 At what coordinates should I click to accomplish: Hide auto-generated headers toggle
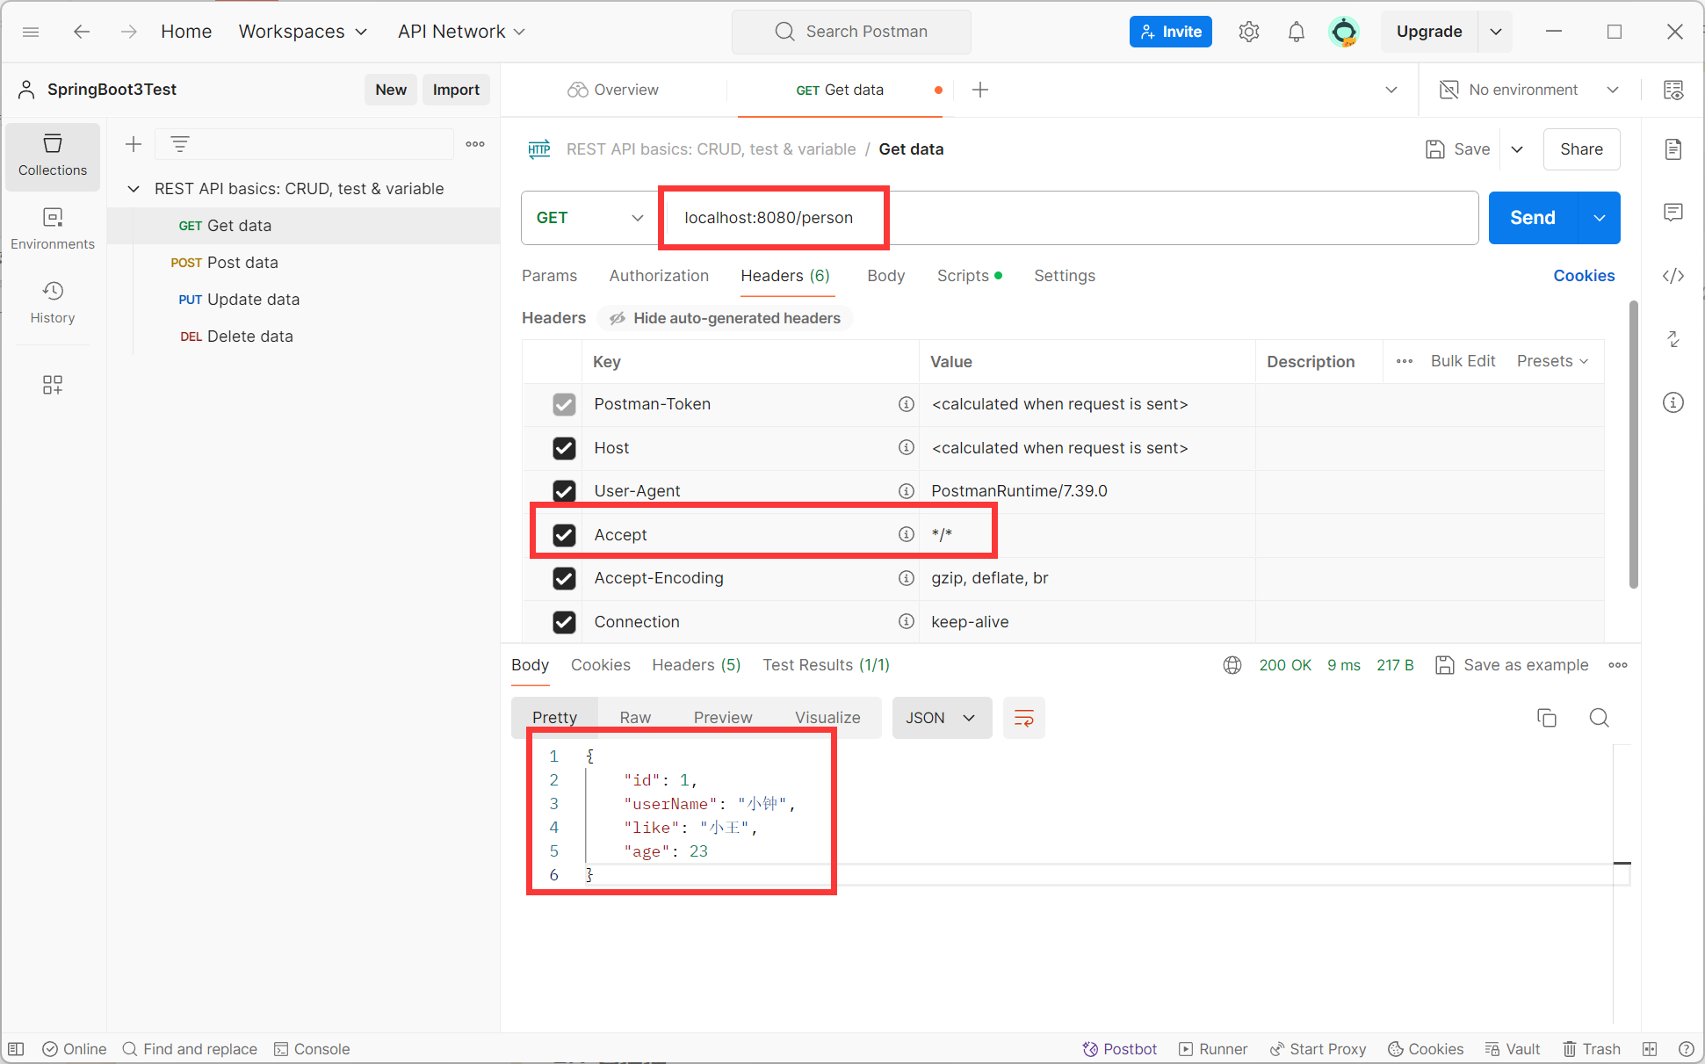(x=726, y=318)
